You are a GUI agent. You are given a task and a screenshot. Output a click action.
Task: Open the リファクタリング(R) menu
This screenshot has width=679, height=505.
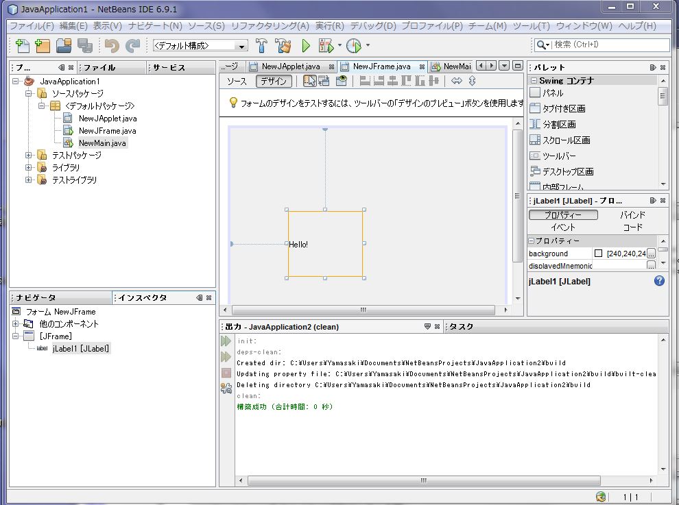[270, 26]
